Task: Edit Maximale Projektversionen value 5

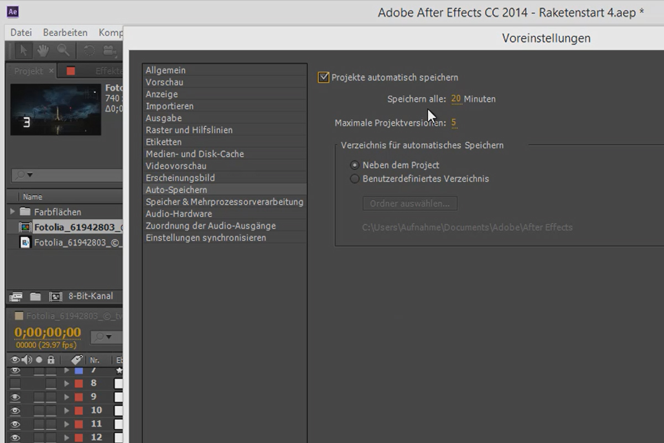Action: click(454, 123)
